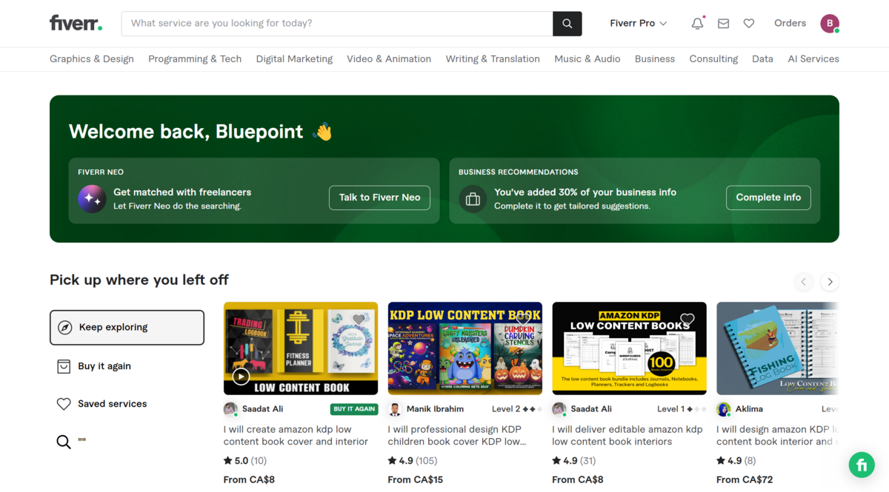
Task: Open Data category
Action: (762, 59)
